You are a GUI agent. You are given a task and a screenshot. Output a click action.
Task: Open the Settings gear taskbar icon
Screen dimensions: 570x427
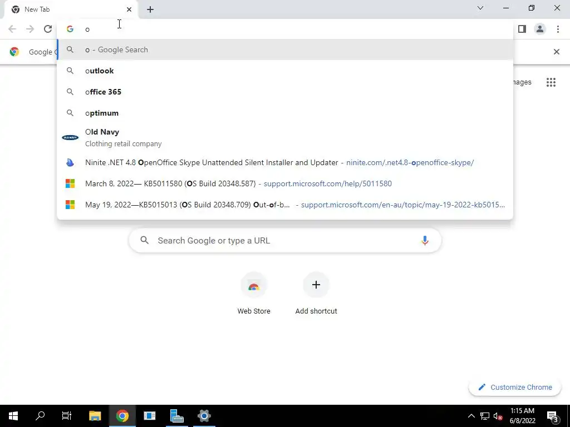click(204, 416)
